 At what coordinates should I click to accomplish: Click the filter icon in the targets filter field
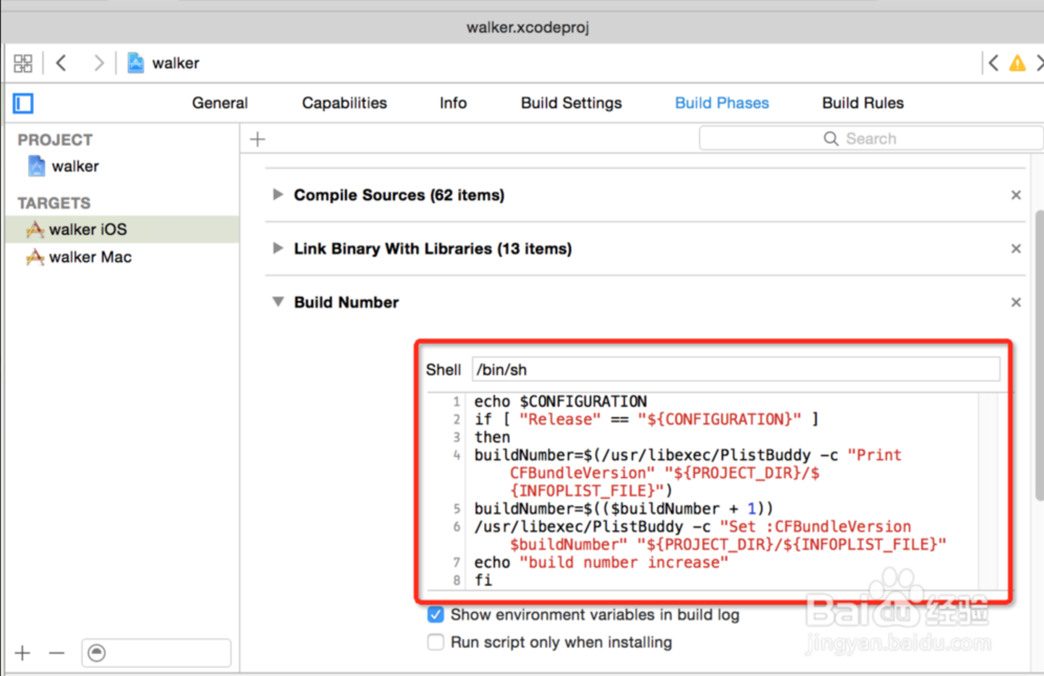click(x=96, y=653)
